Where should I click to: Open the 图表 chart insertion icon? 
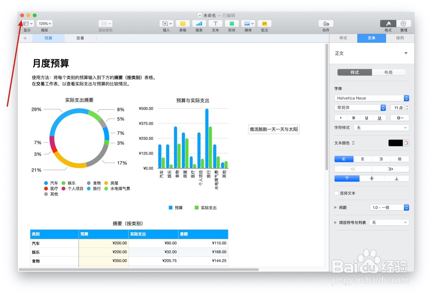(199, 24)
